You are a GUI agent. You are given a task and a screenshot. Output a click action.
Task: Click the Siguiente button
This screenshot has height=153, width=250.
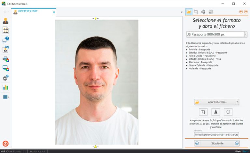click(x=217, y=143)
